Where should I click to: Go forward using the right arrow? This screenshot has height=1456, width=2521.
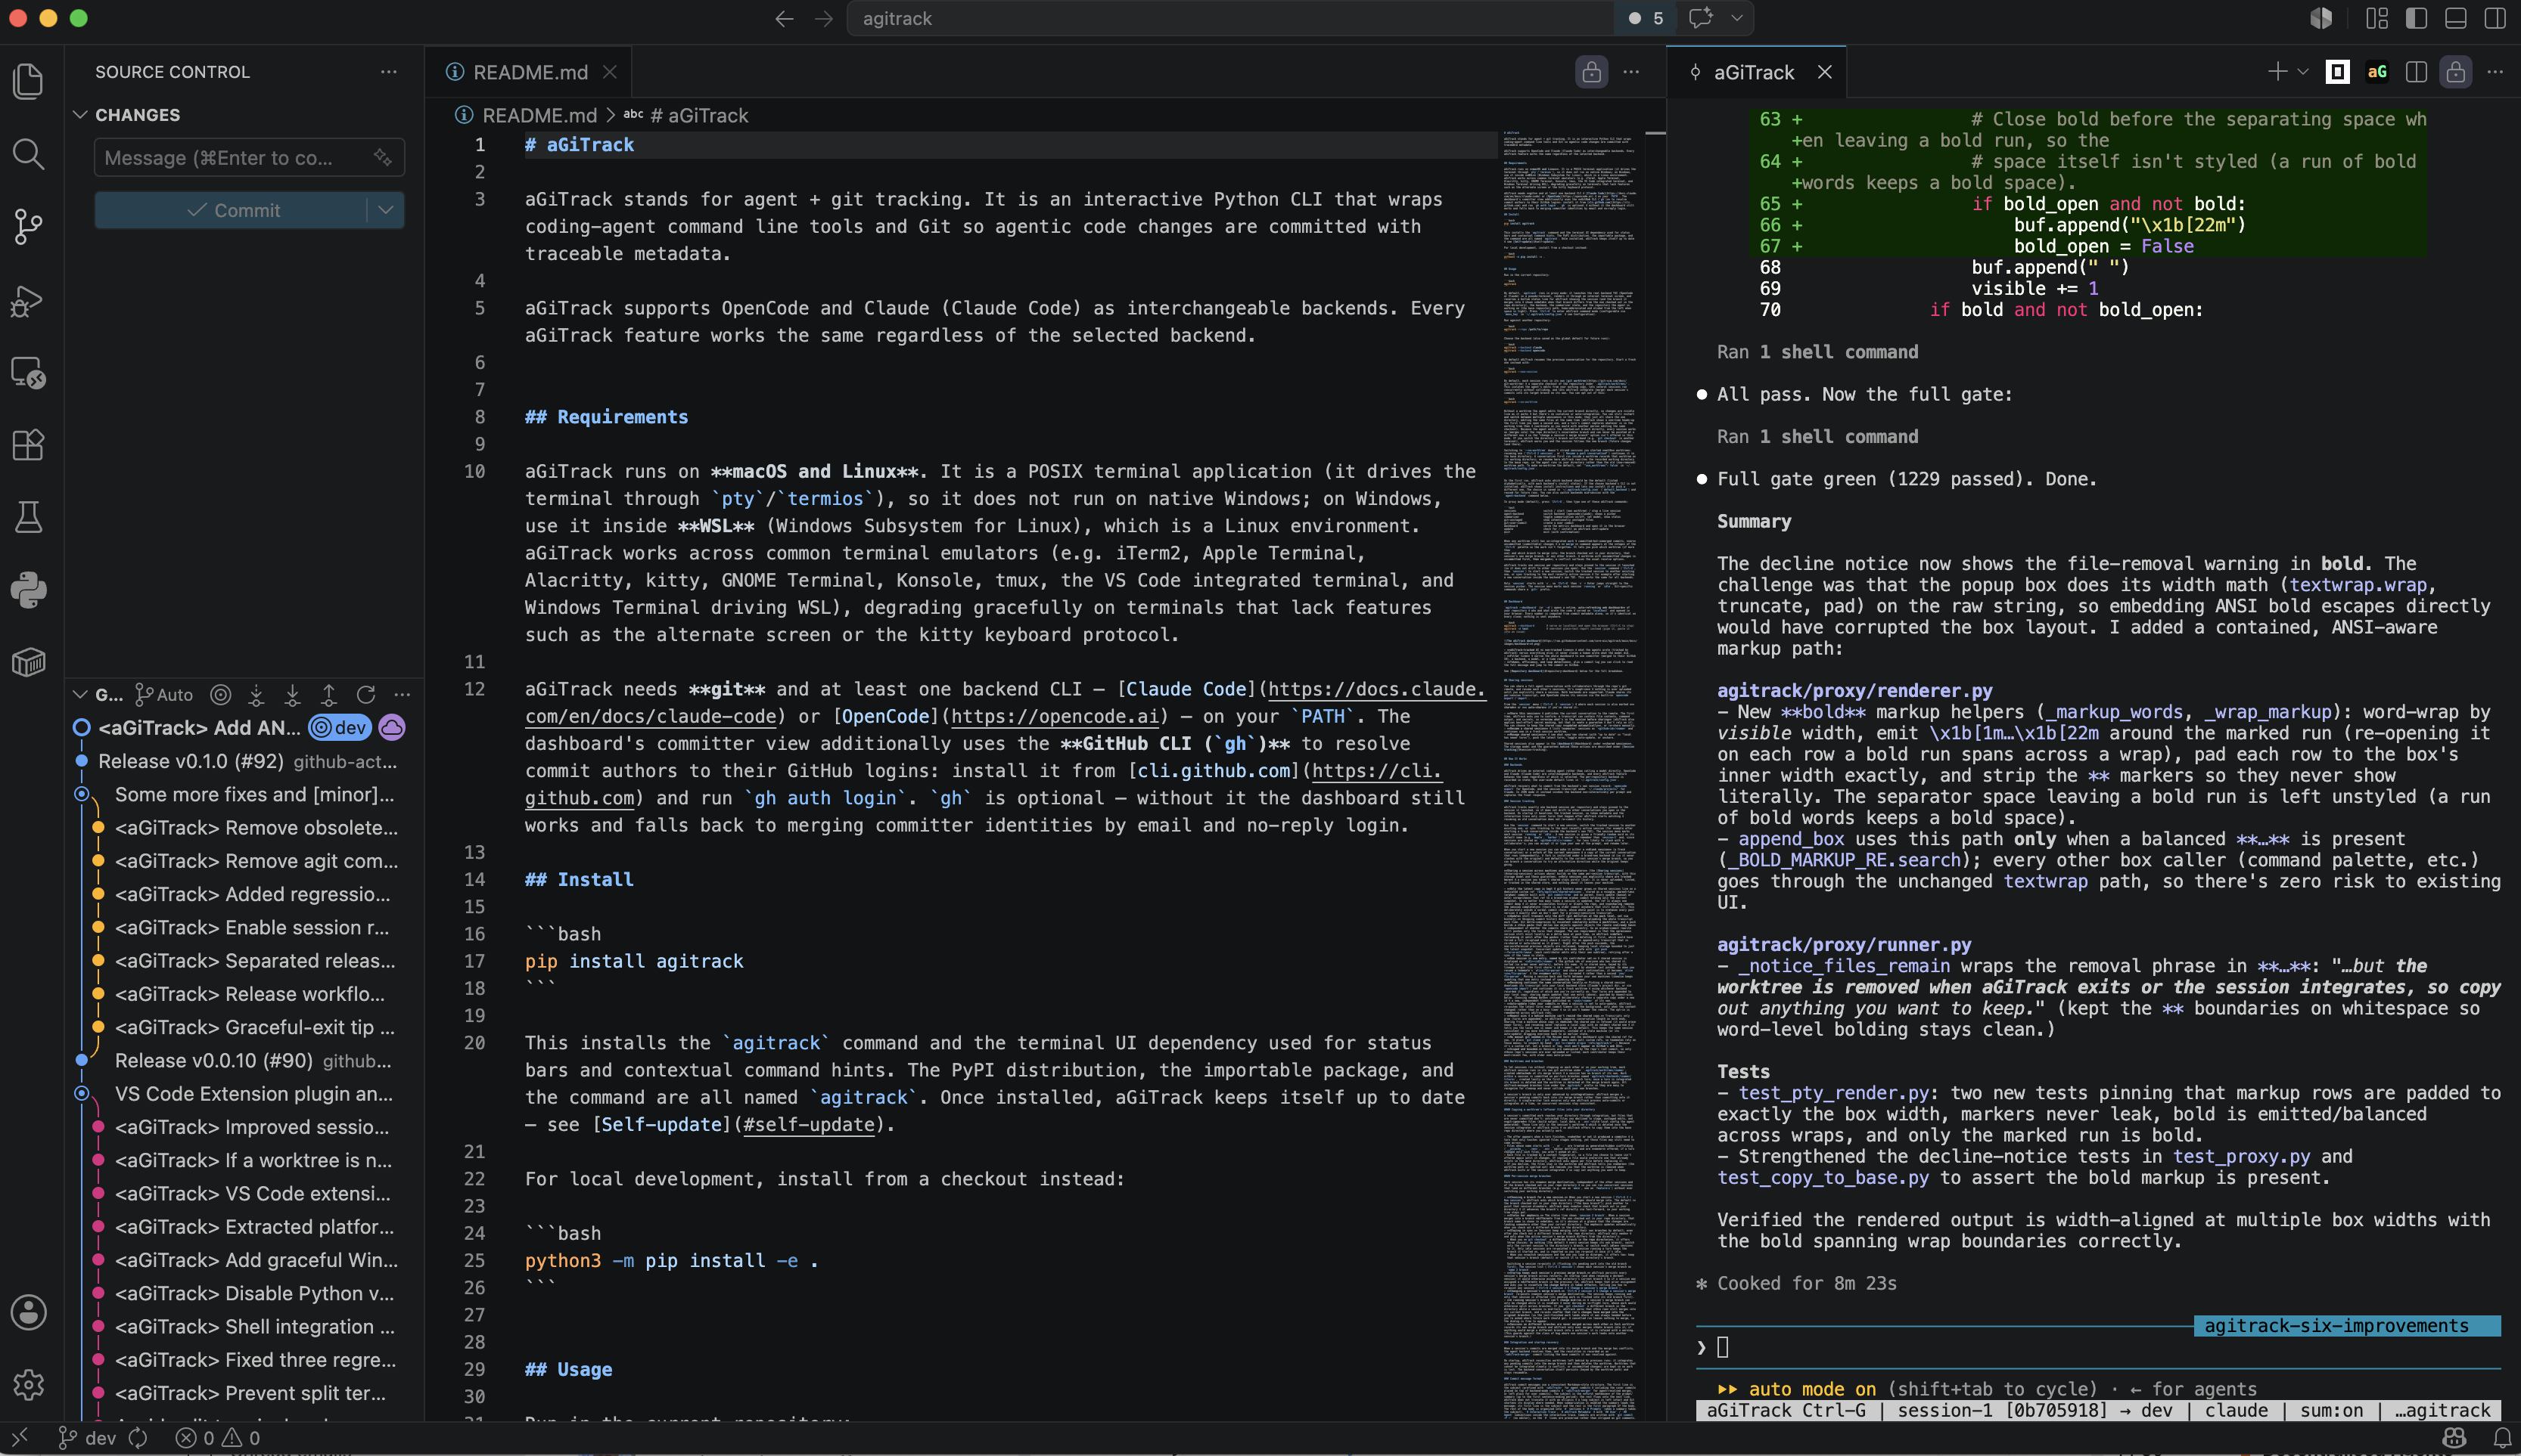(x=823, y=18)
